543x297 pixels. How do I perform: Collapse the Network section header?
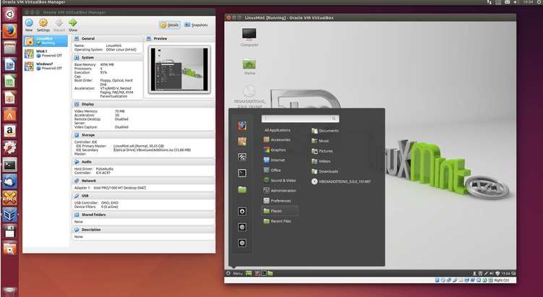(x=143, y=181)
